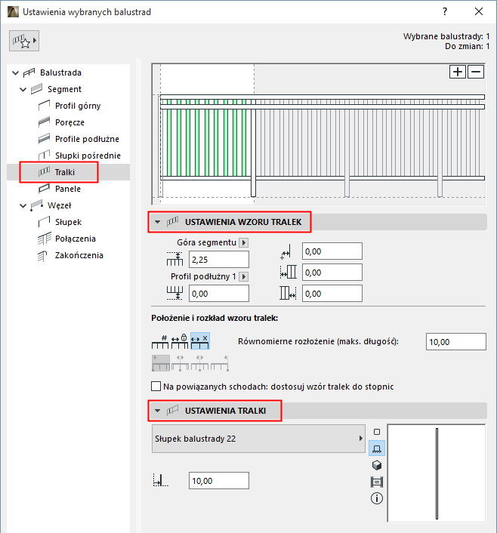
Task: Open Słupki pośrednie settings
Action: tap(88, 156)
